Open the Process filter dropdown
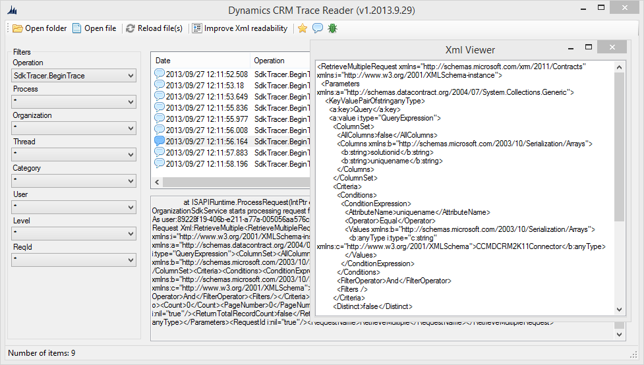 [74, 102]
